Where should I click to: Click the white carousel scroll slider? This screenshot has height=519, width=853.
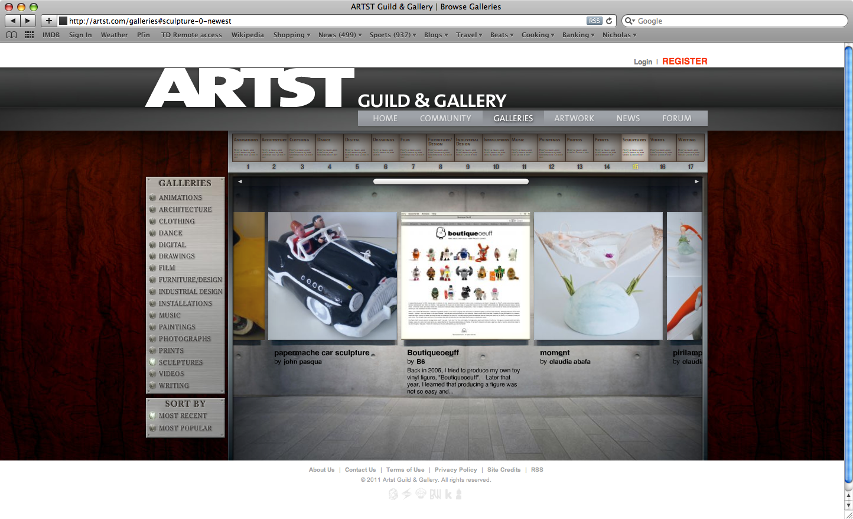pyautogui.click(x=451, y=181)
